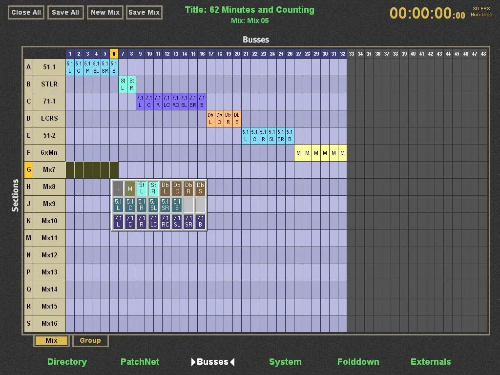Select '5.1 R' in the popup palette

pyautogui.click(x=142, y=205)
